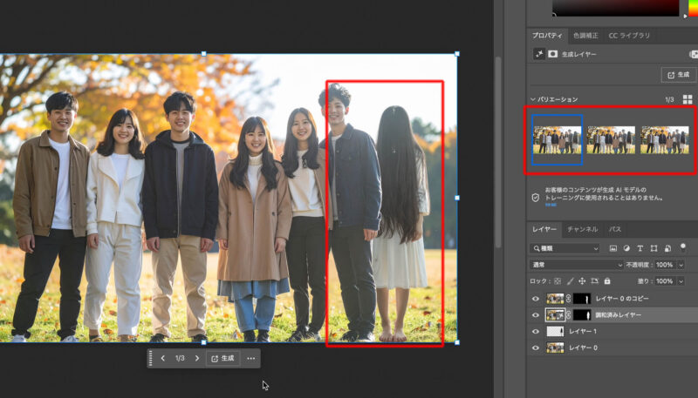Click link icon on レイヤー 0 のコピー layer
698x398 pixels.
[569, 299]
